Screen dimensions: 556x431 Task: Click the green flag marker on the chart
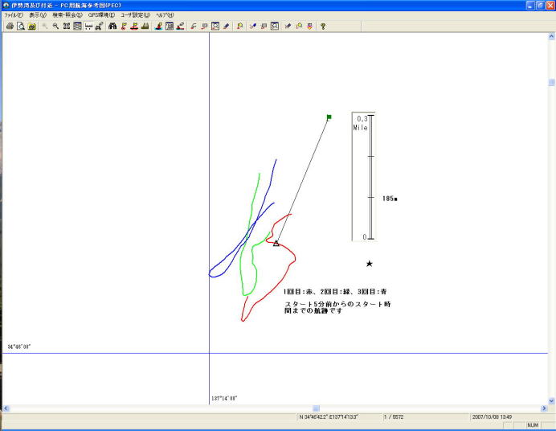click(329, 117)
